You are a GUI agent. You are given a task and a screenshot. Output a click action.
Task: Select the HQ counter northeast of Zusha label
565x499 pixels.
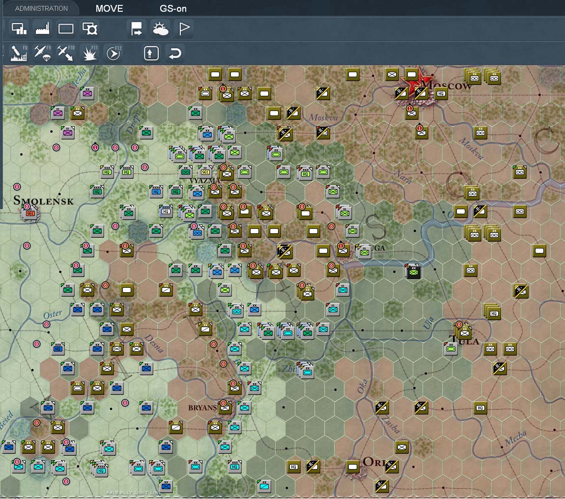tap(480, 408)
